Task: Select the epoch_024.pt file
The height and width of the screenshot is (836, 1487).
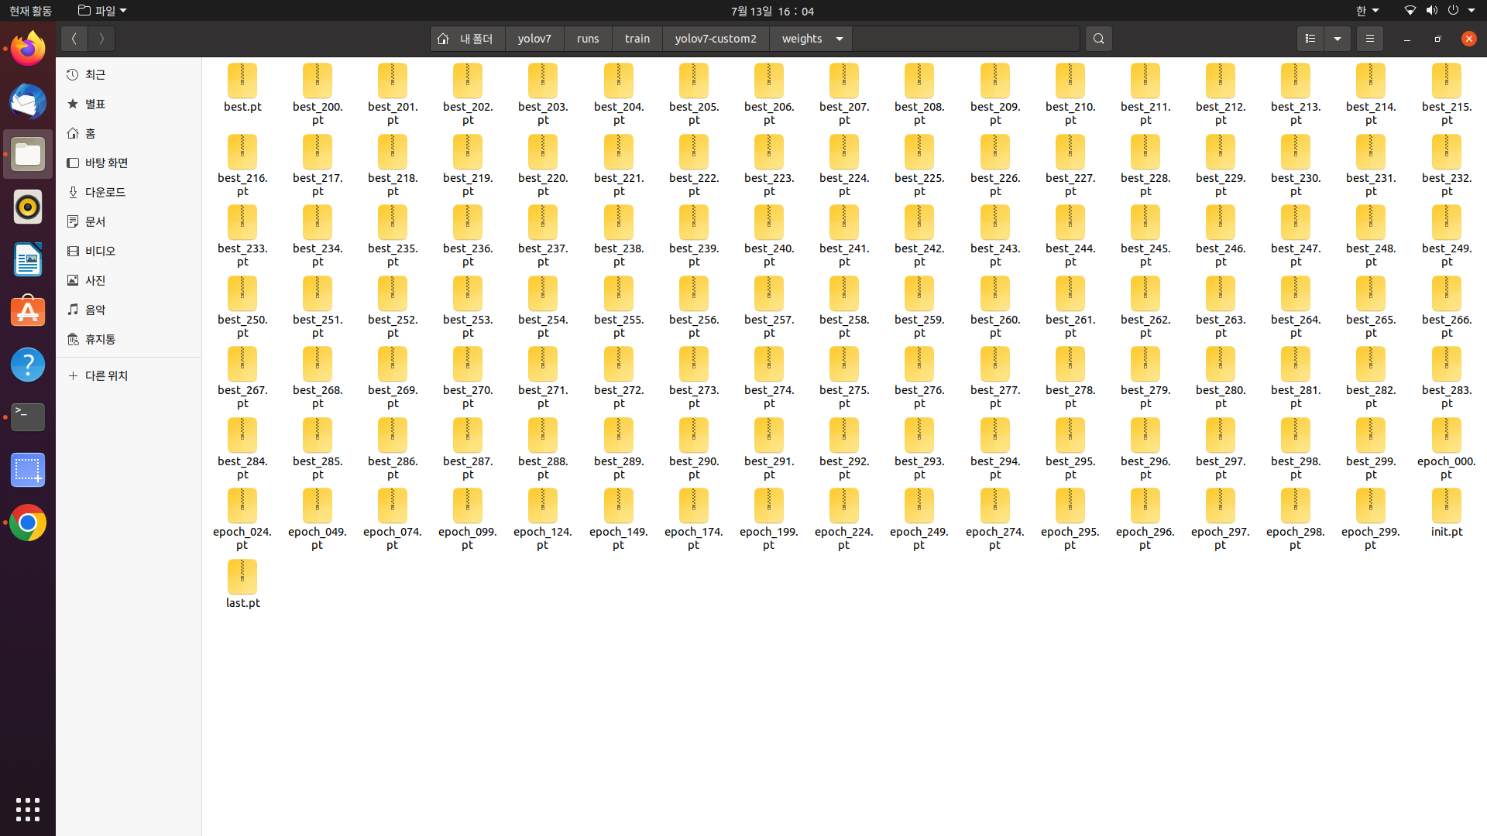Action: tap(242, 519)
